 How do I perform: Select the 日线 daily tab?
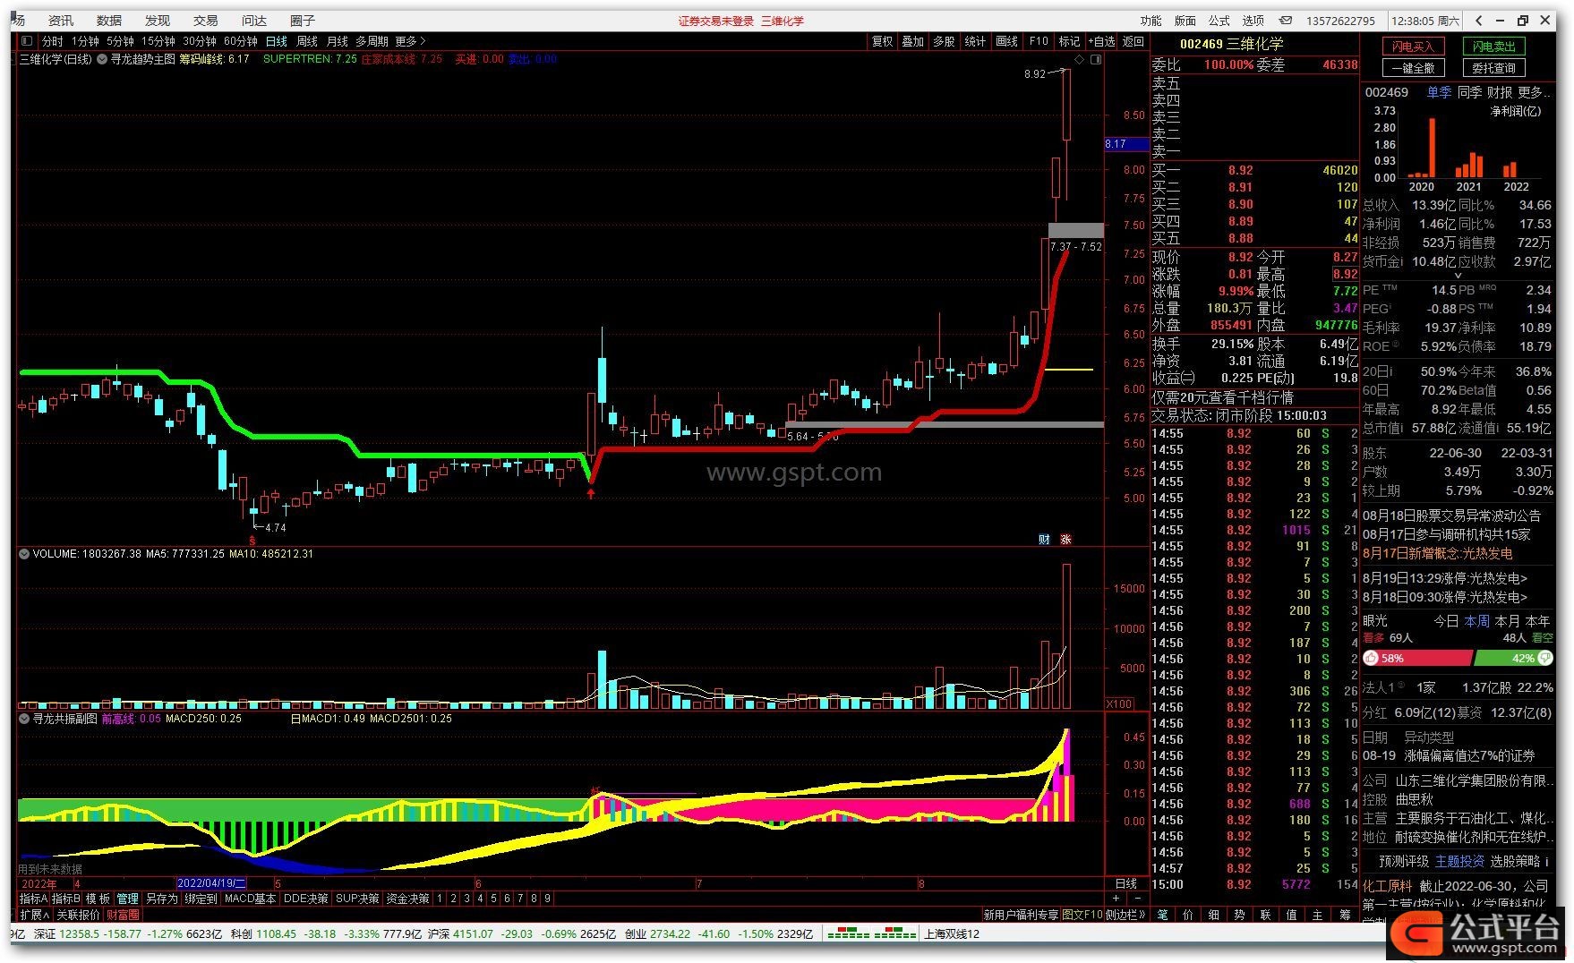tap(277, 41)
